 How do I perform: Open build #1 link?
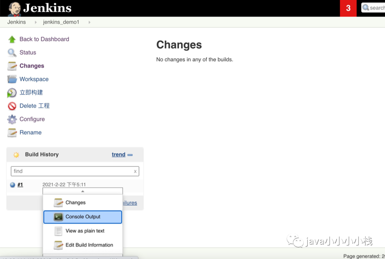[20, 185]
